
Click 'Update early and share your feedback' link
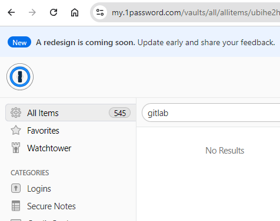coord(206,42)
